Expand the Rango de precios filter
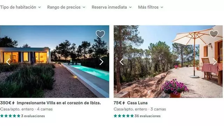Image resolution: width=224 pixels, height=126 pixels. (x=66, y=7)
